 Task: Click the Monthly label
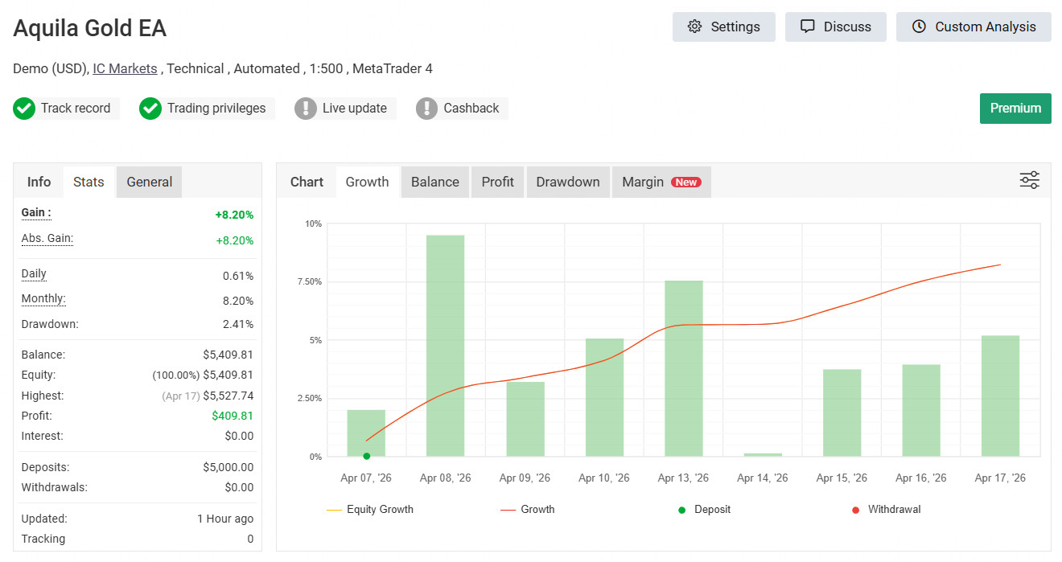tap(43, 299)
